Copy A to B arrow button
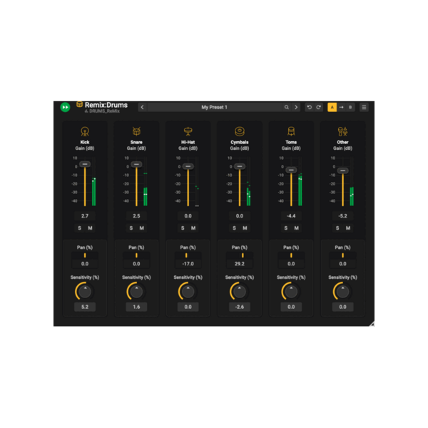428x428 pixels. [341, 107]
